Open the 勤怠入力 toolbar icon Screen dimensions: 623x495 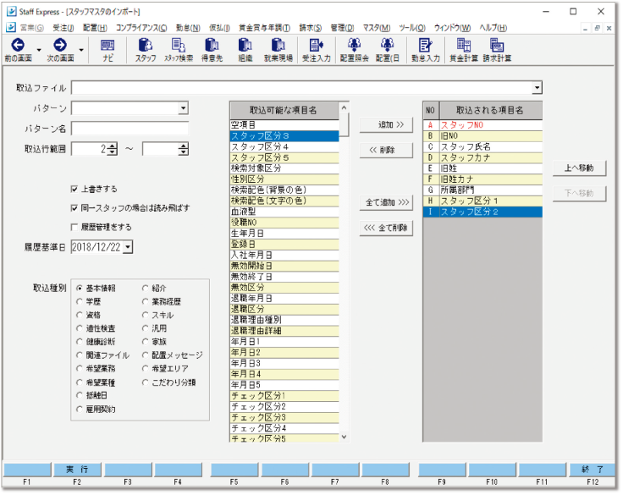(425, 45)
